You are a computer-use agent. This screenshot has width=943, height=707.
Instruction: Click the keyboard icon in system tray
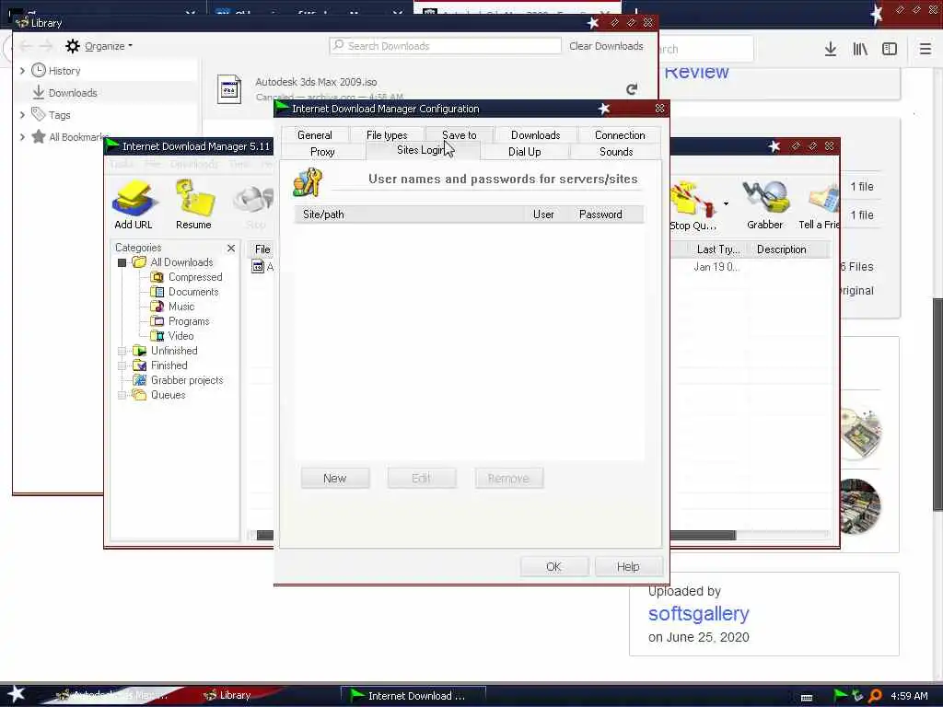click(807, 697)
